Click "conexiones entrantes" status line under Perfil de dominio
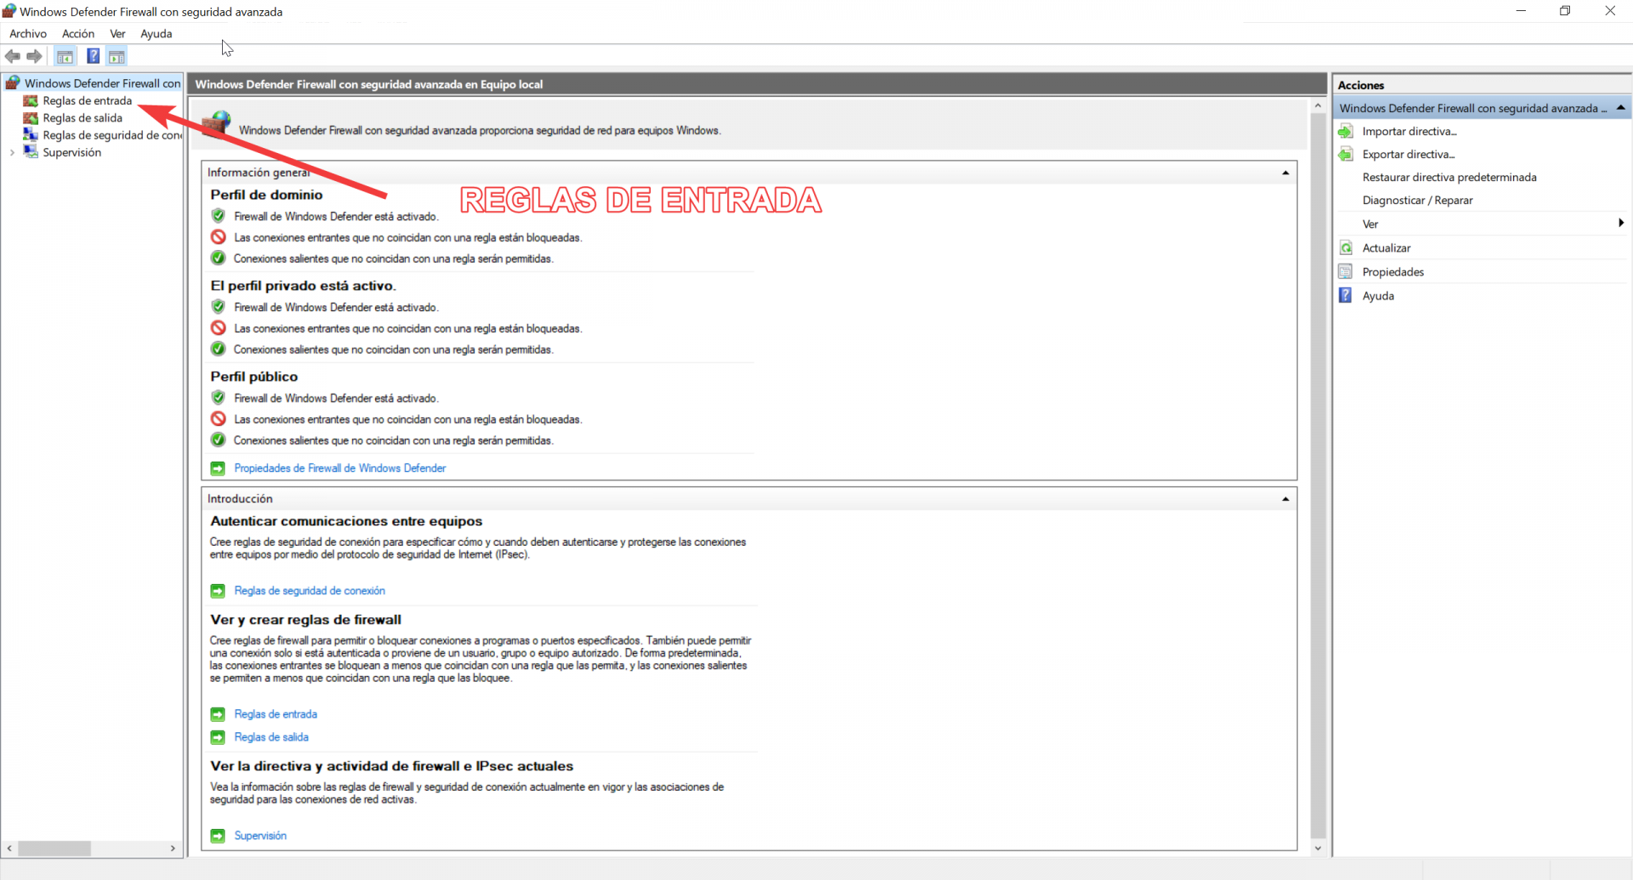The image size is (1633, 880). [408, 238]
